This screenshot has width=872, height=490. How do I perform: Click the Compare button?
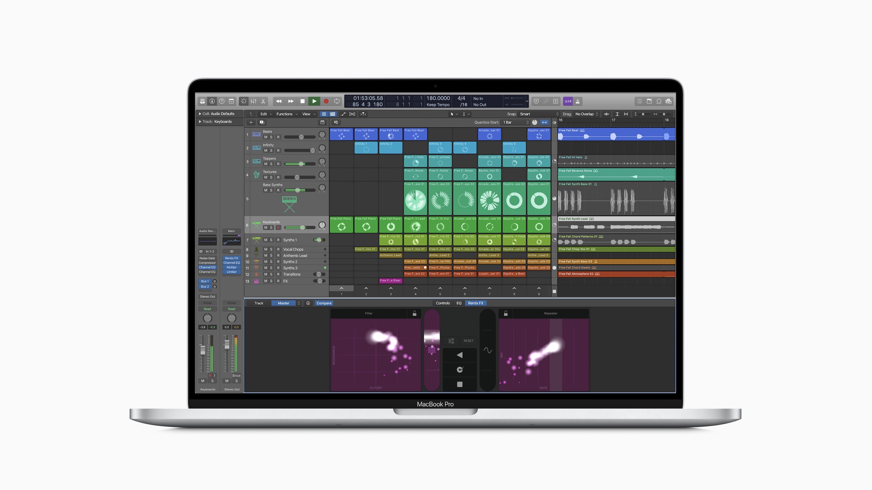click(x=324, y=303)
